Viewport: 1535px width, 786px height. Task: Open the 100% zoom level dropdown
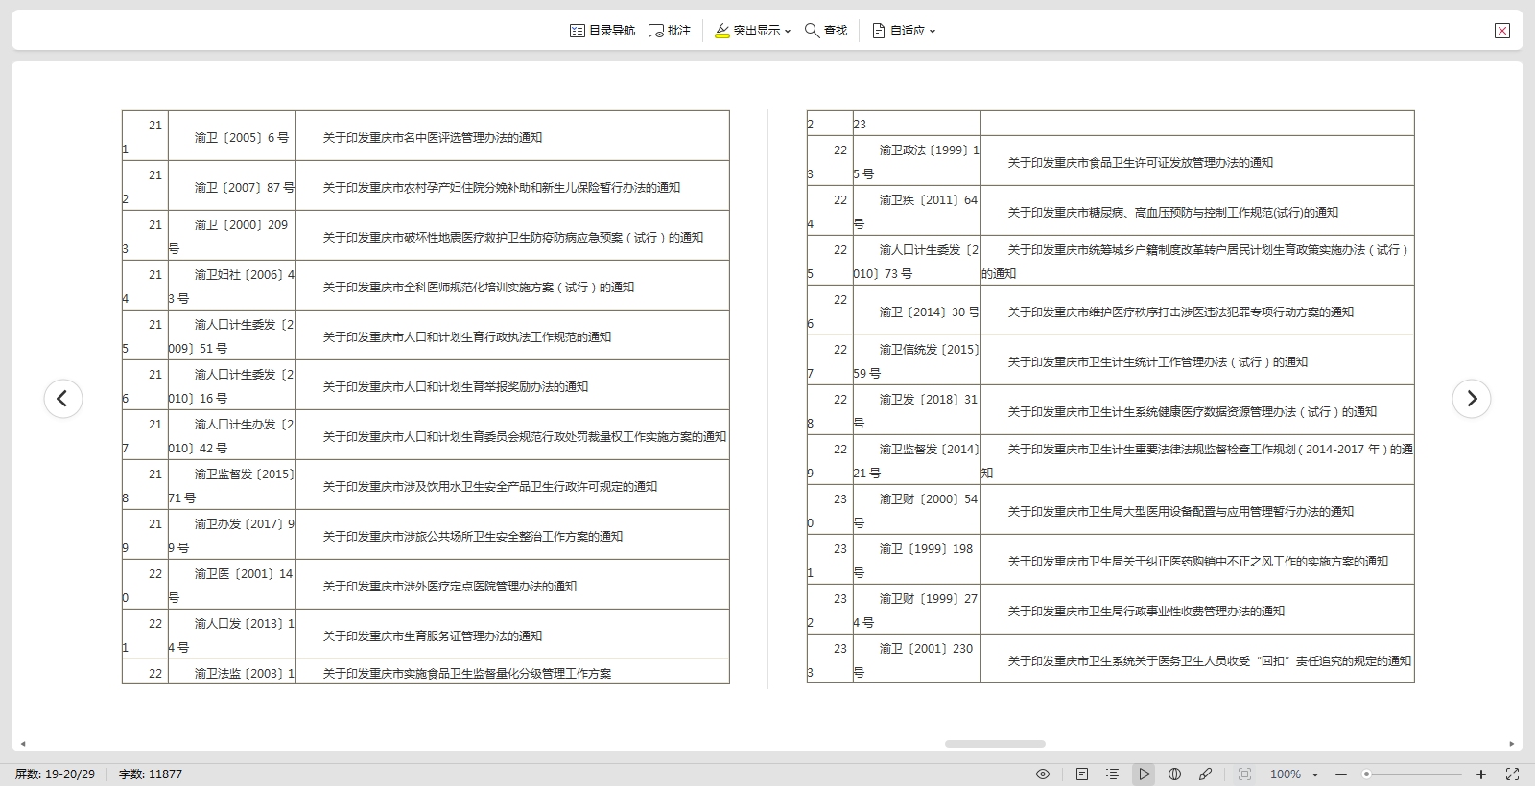coord(1294,774)
